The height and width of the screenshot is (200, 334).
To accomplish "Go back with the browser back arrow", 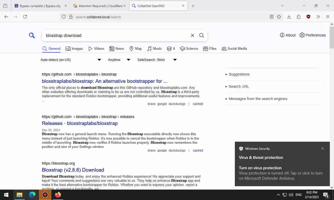I will (x=6, y=17).
